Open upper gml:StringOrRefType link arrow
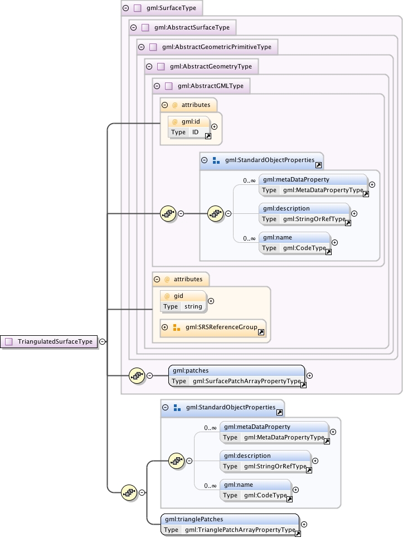The image size is (403, 538). pos(348,223)
